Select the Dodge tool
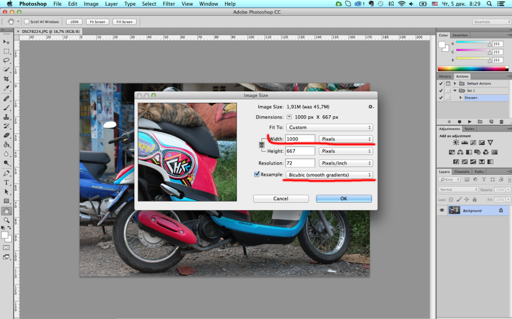512x319 pixels. click(6, 162)
